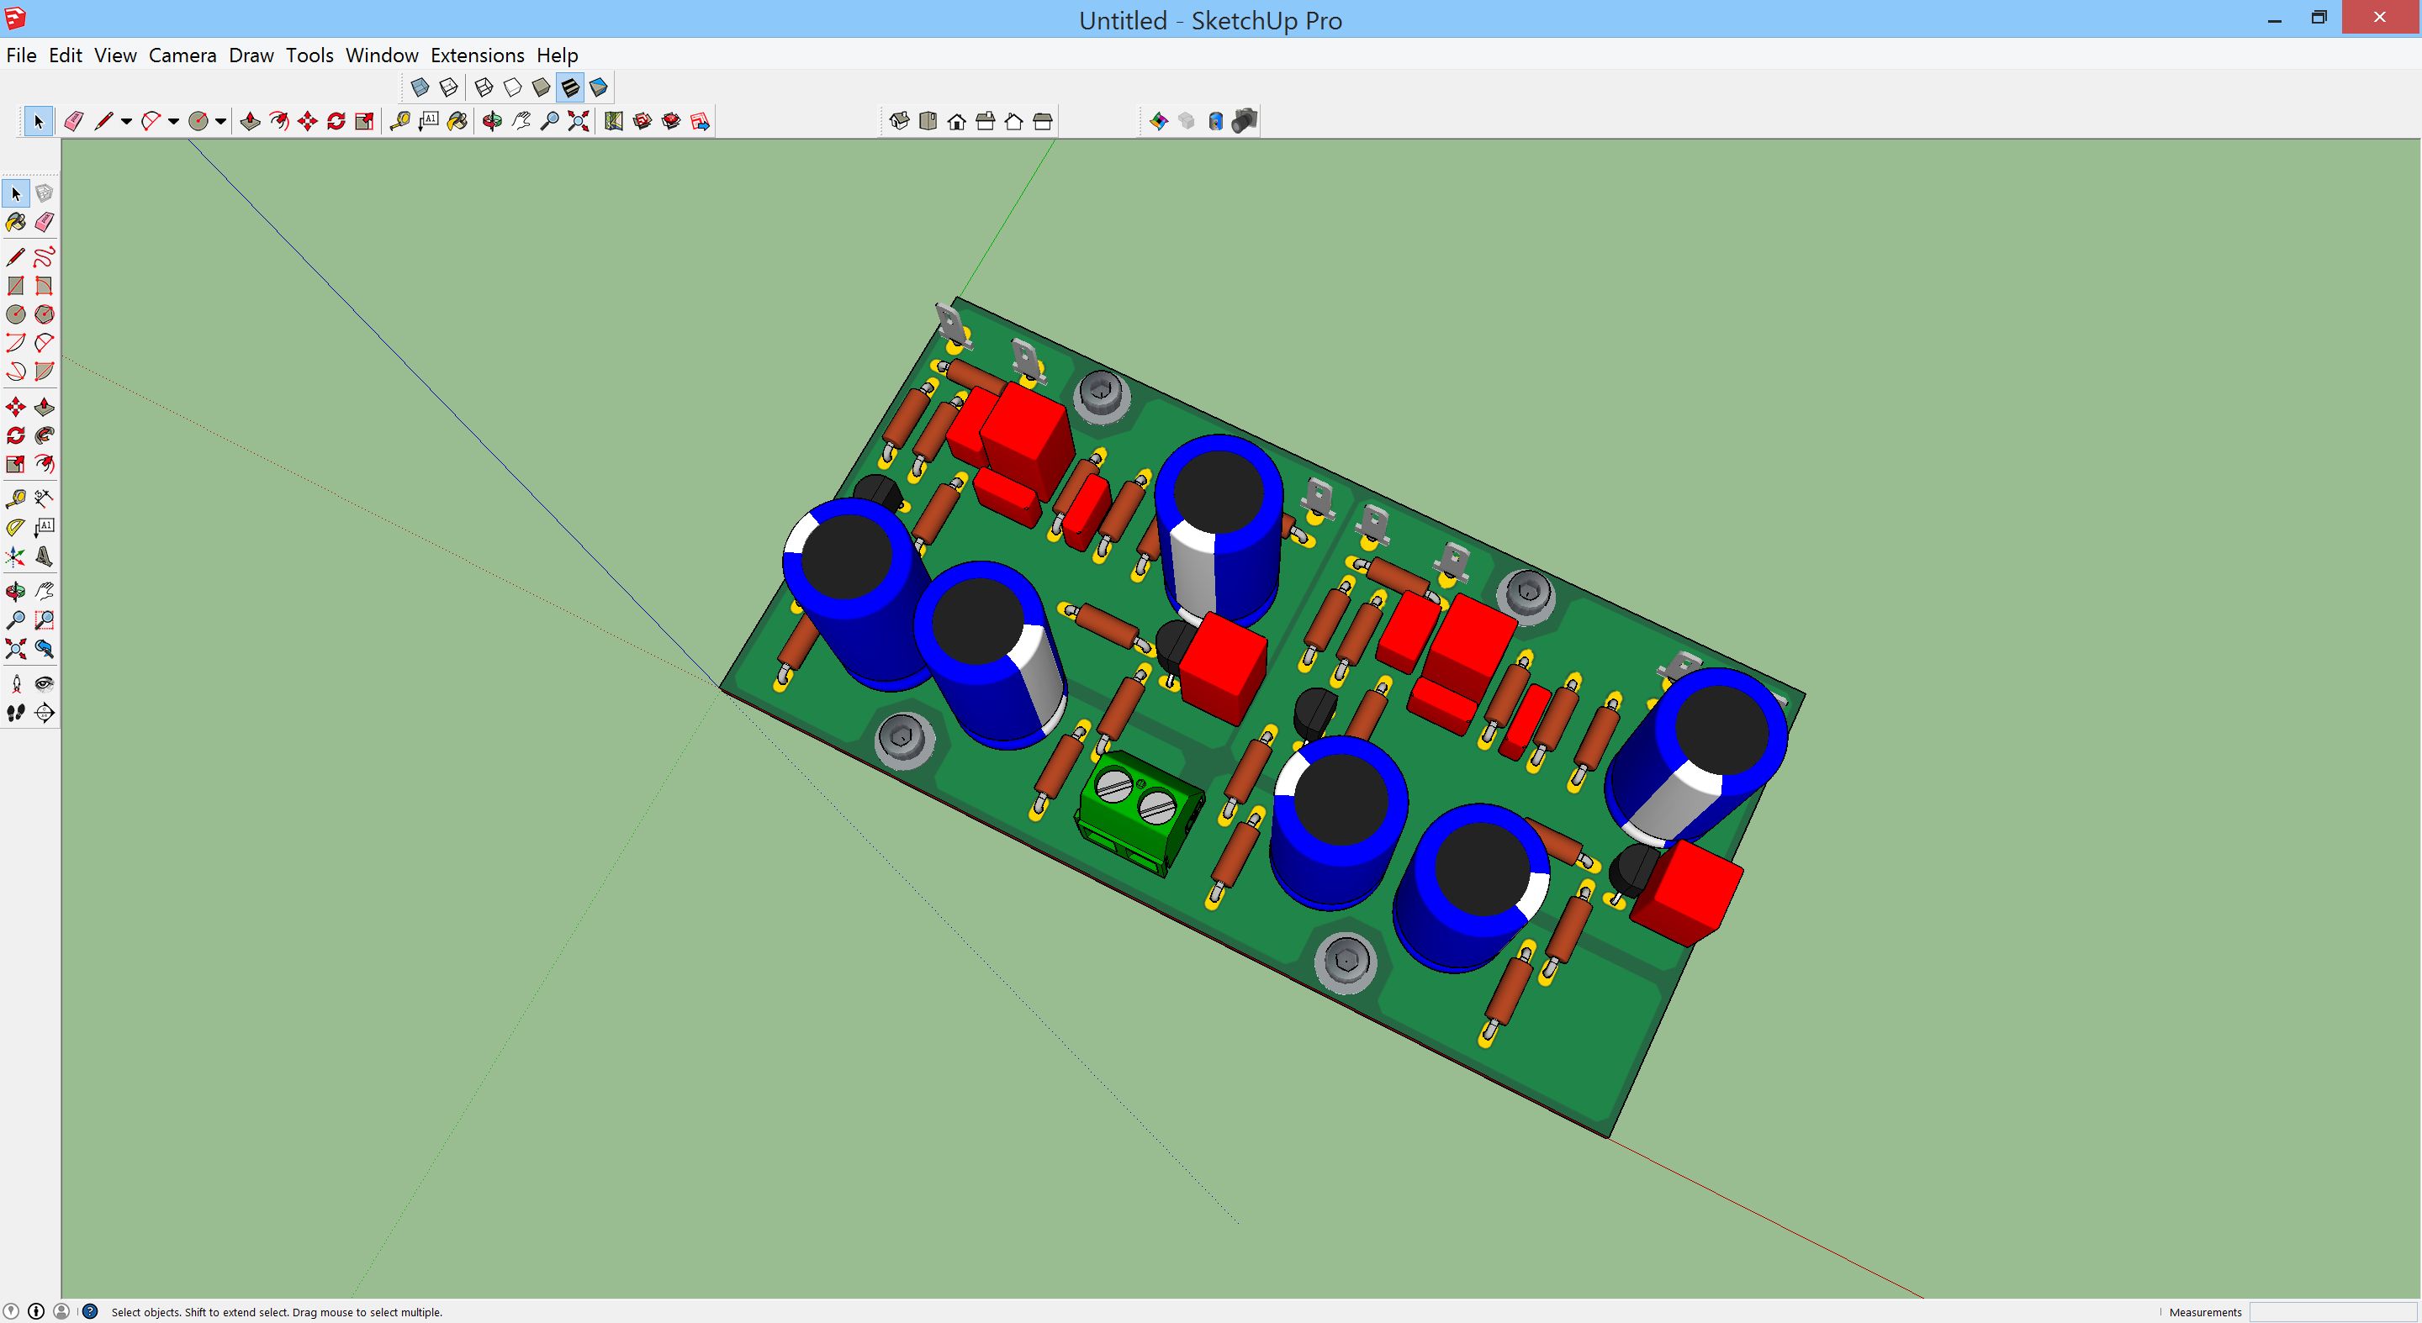Select Axes tool in left toolbar
Viewport: 2422px width, 1323px height.
(x=16, y=557)
